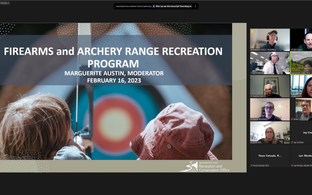Select Jay Cochran's camera-off tile
The width and height of the screenshot is (312, 195).
pos(301,133)
